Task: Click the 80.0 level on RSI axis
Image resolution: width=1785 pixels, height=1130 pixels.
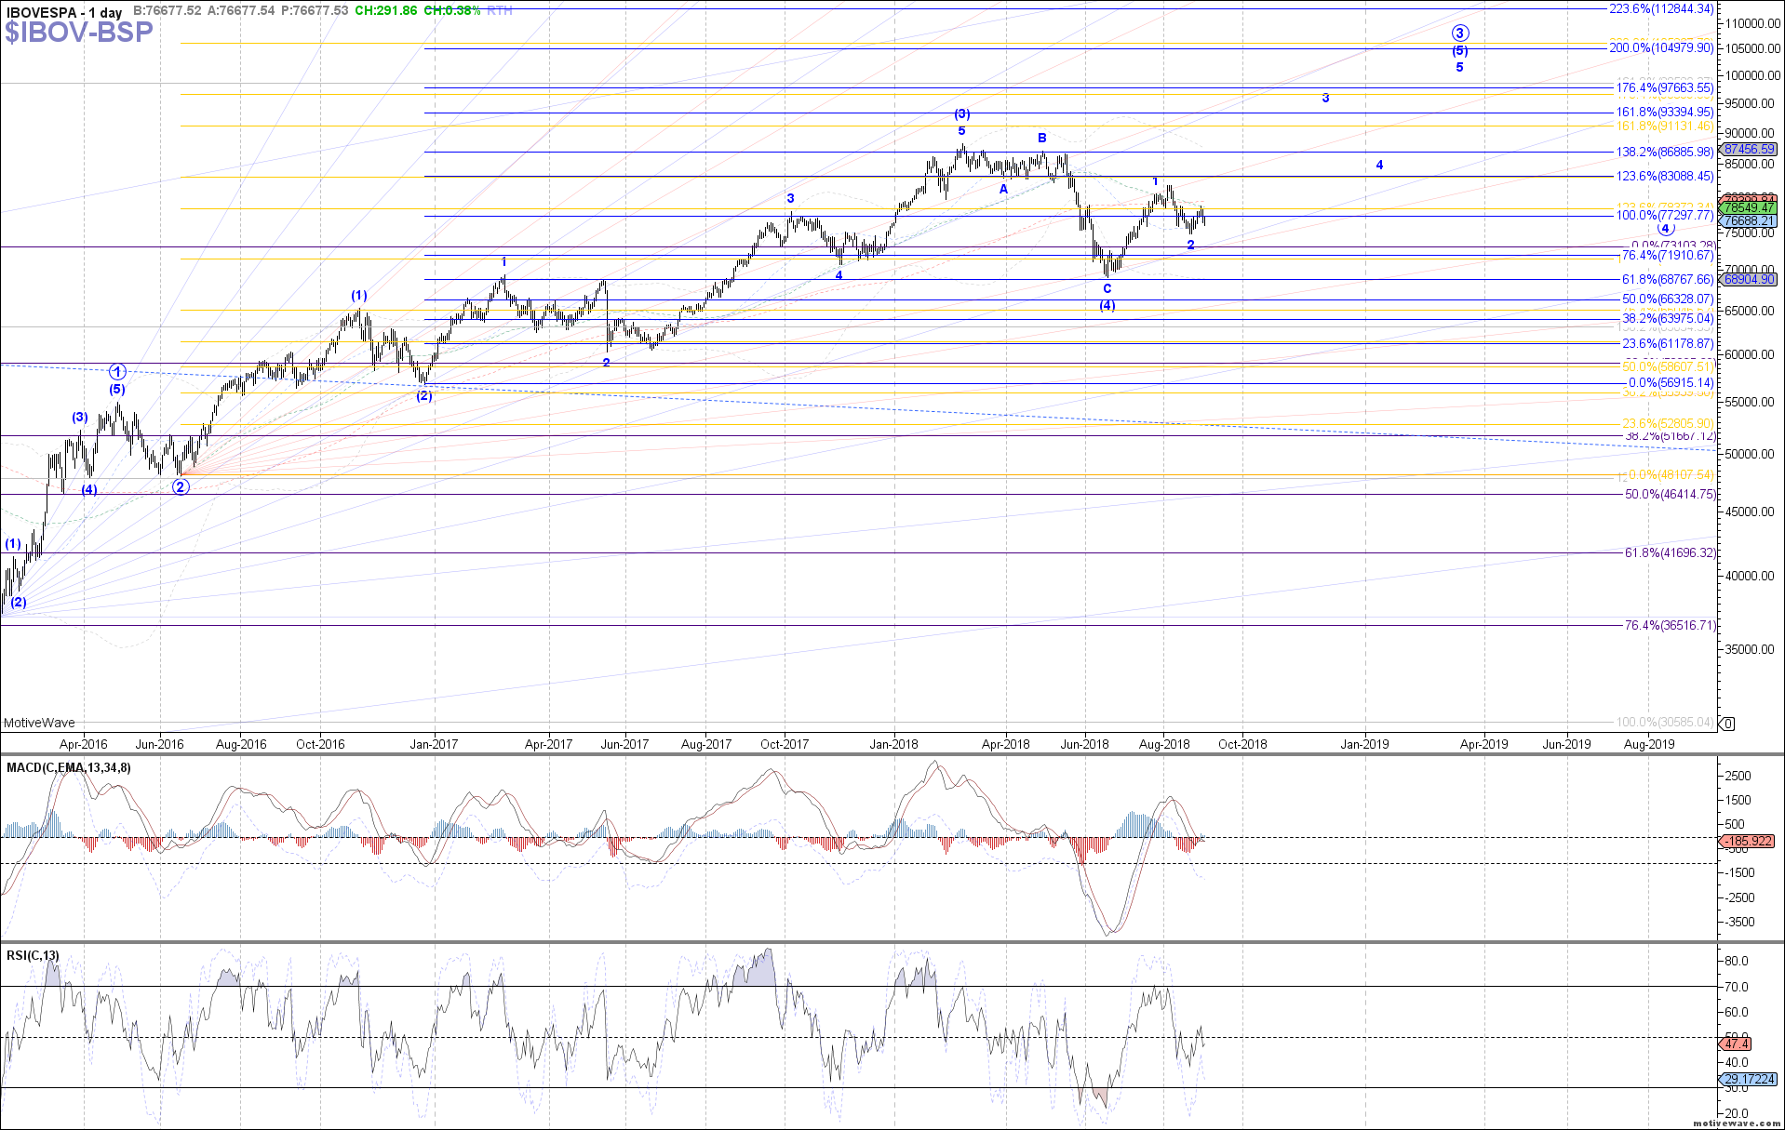Action: click(1738, 961)
